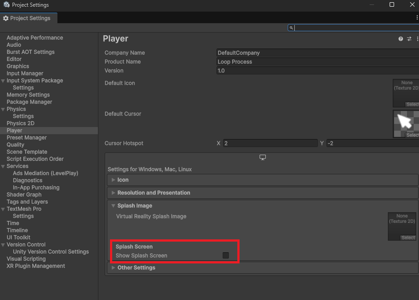This screenshot has width=419, height=300.
Task: Click the Product Name text field
Action: coord(317,62)
